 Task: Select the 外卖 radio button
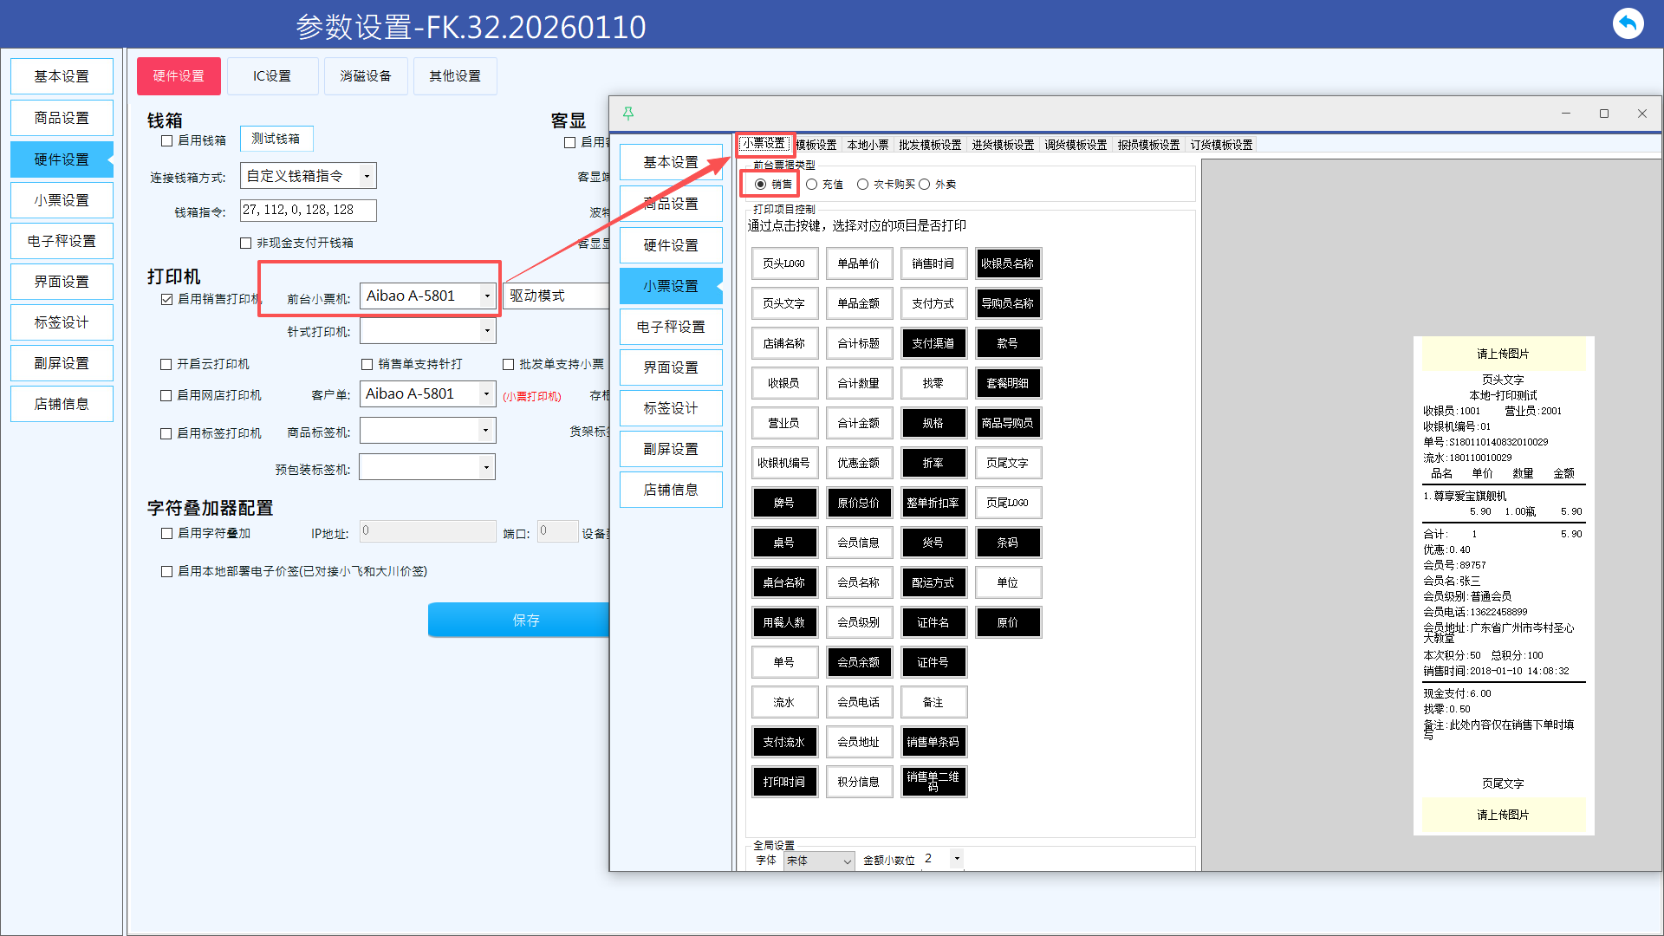[x=925, y=185]
